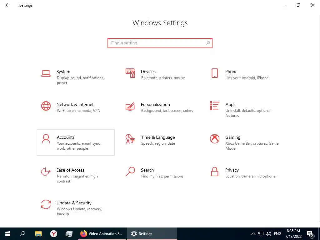The height and width of the screenshot is (240, 320).
Task: Click 'Windows Update, recovery, backup' description
Action: (x=79, y=212)
